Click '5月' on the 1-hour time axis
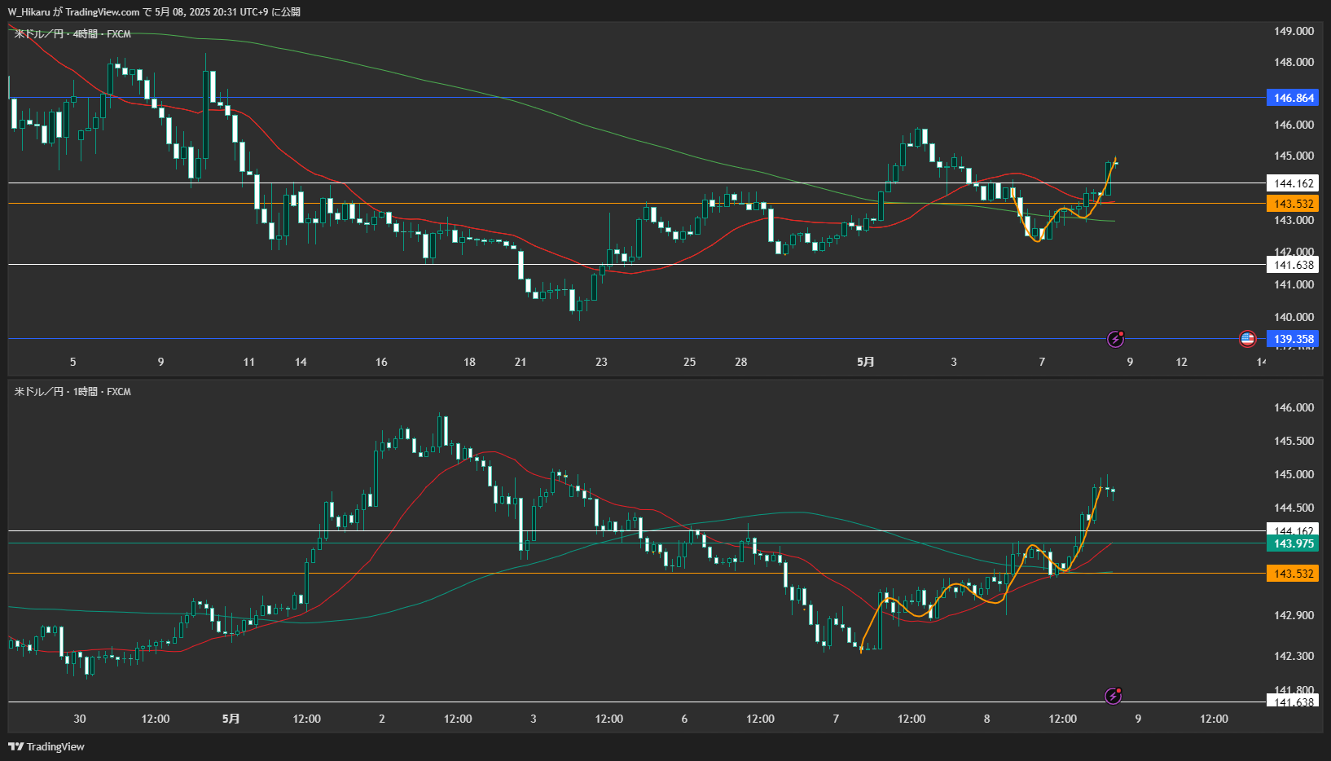Viewport: 1331px width, 761px height. pos(231,719)
